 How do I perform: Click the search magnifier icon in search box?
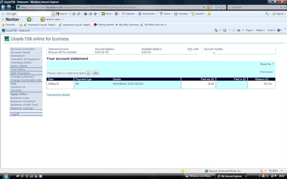281,7
